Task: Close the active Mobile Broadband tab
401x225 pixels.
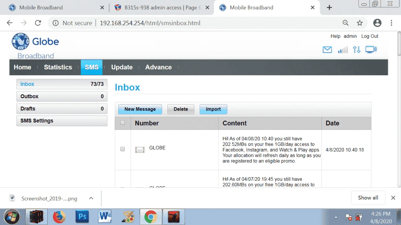Action: tap(313, 7)
